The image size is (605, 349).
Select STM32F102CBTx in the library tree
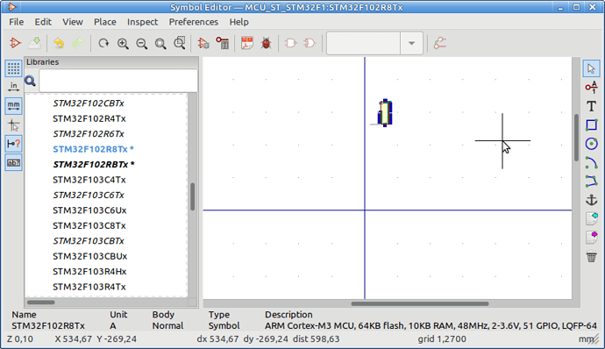coord(89,103)
